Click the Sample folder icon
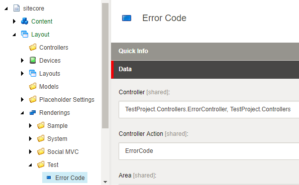299x185 pixels. [41, 125]
